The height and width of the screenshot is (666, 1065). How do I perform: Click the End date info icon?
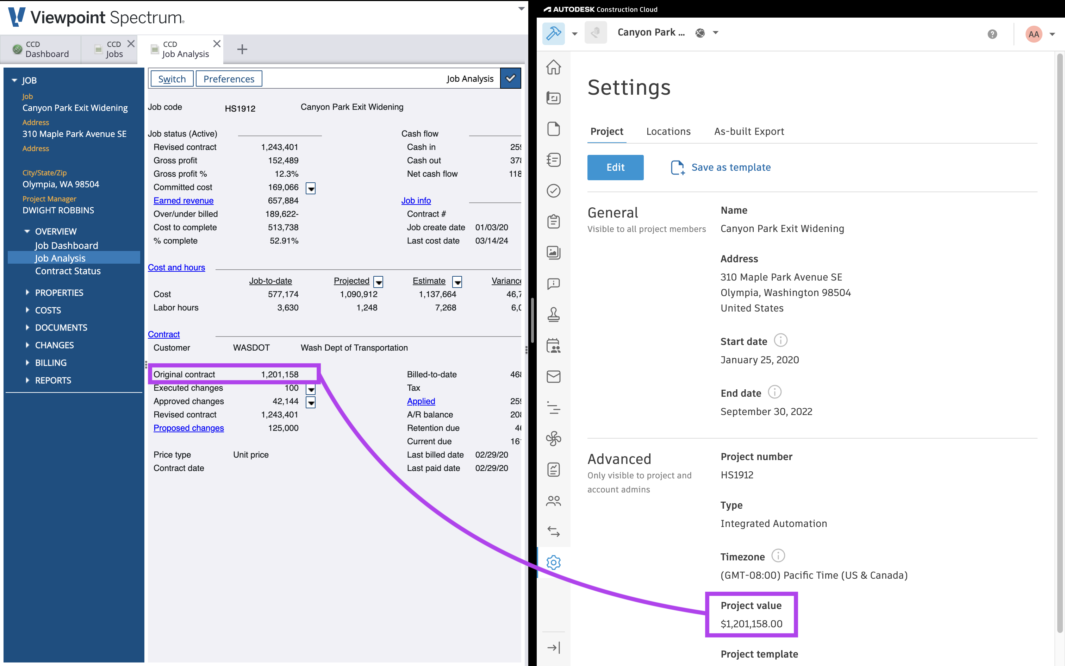[x=775, y=392]
